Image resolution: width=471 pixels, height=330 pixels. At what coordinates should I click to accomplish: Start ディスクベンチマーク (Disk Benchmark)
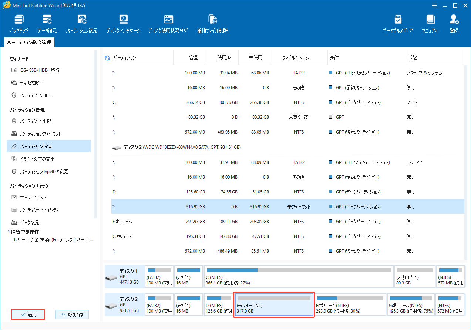(x=123, y=22)
